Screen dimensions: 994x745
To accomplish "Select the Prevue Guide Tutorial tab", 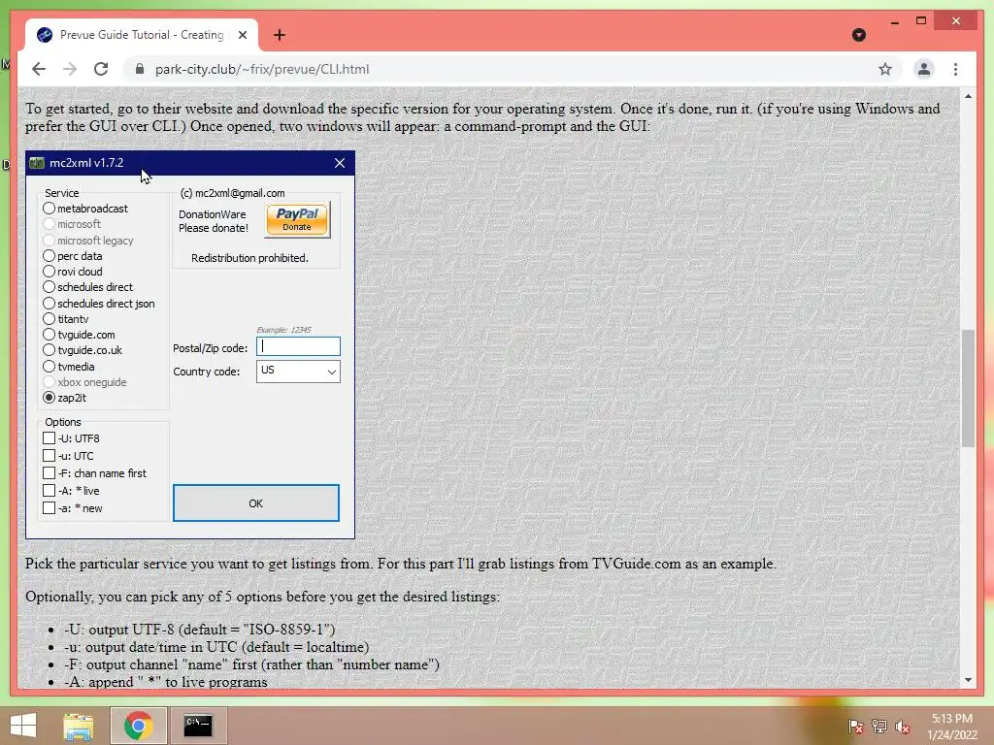I will [x=141, y=35].
